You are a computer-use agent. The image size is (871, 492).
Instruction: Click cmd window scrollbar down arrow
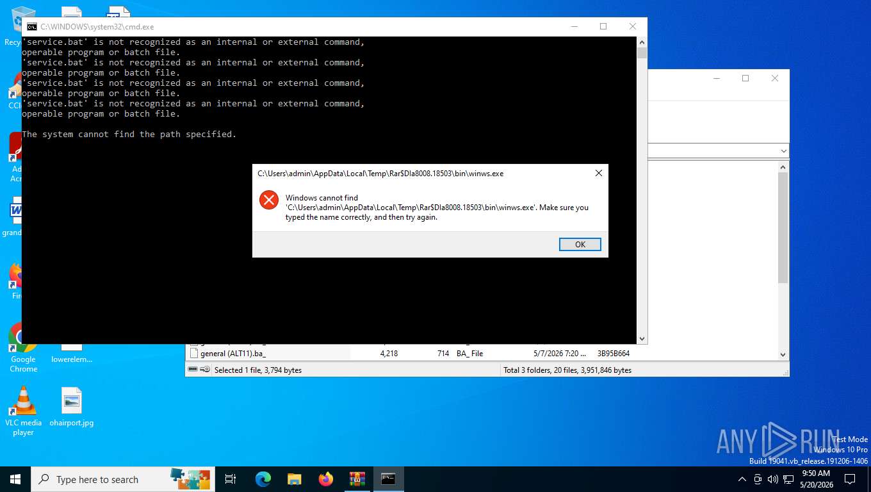[642, 339]
